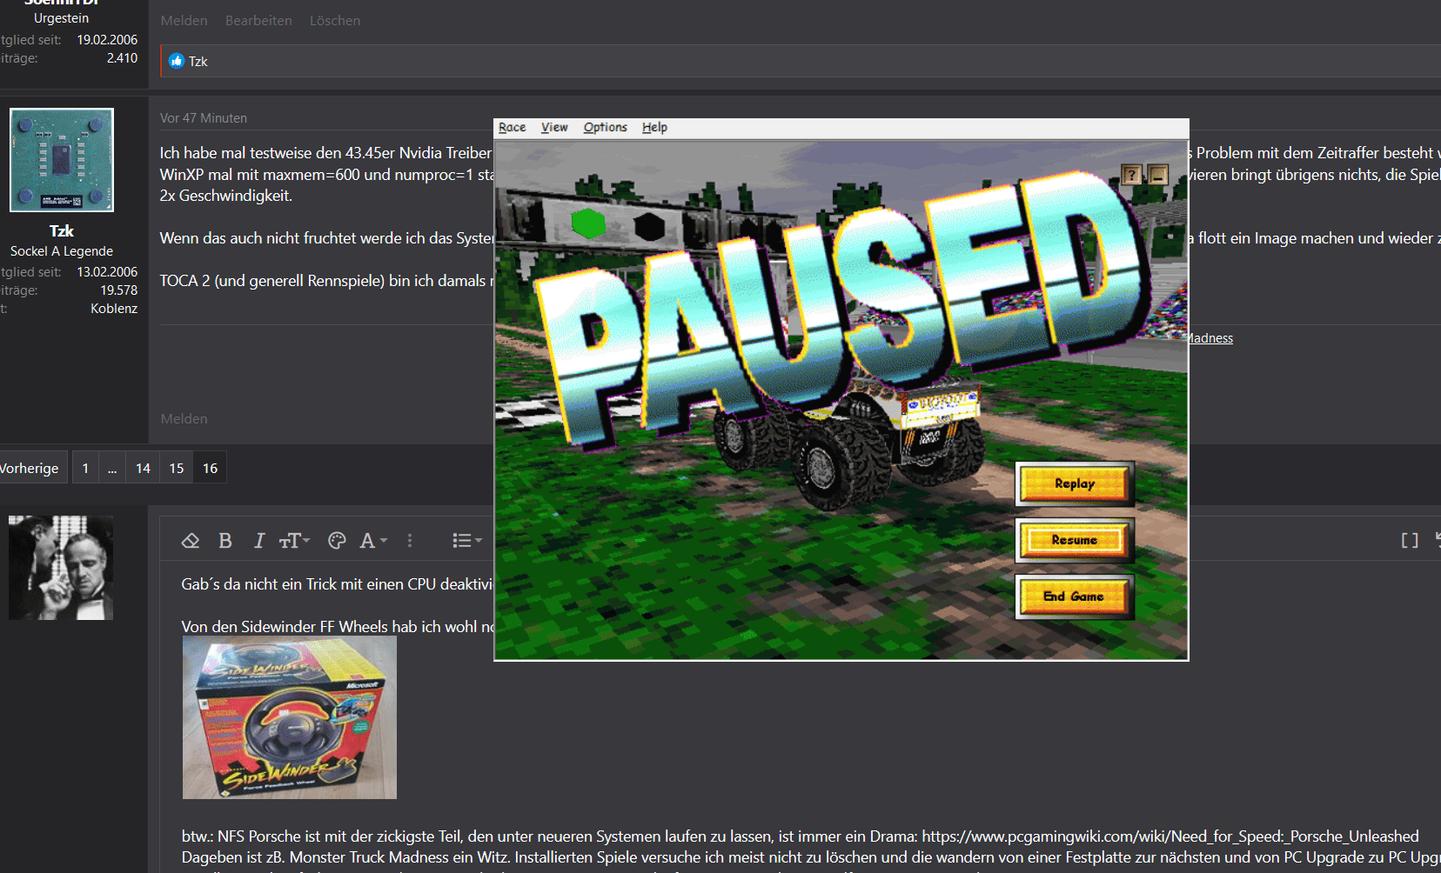Click the Urgestein rank text
This screenshot has height=873, width=1441.
[62, 18]
